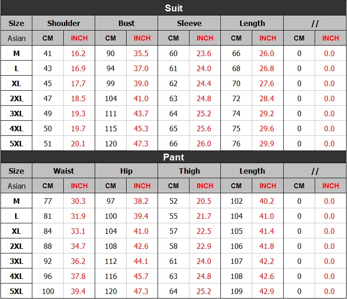
Task: Select the Shoulder column header
Action: point(63,23)
